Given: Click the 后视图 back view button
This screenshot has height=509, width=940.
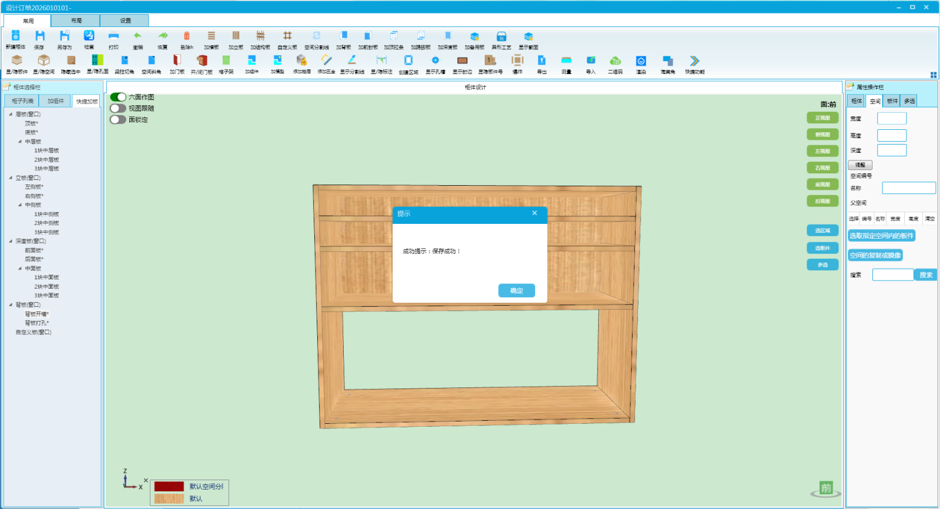Looking at the screenshot, I should pyautogui.click(x=822, y=201).
